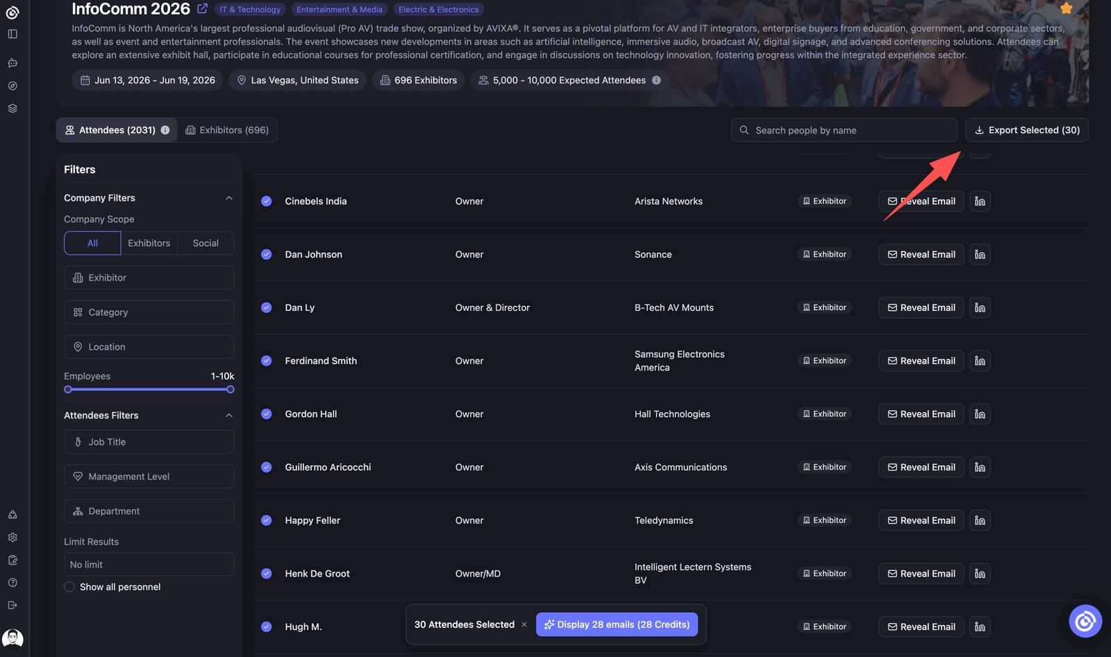Toggle the sidebar panel icon
Screen dimensions: 1111x657
coord(12,34)
